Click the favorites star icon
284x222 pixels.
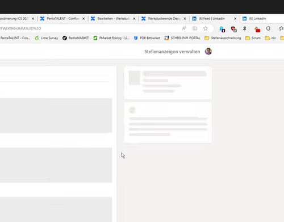coord(206,28)
